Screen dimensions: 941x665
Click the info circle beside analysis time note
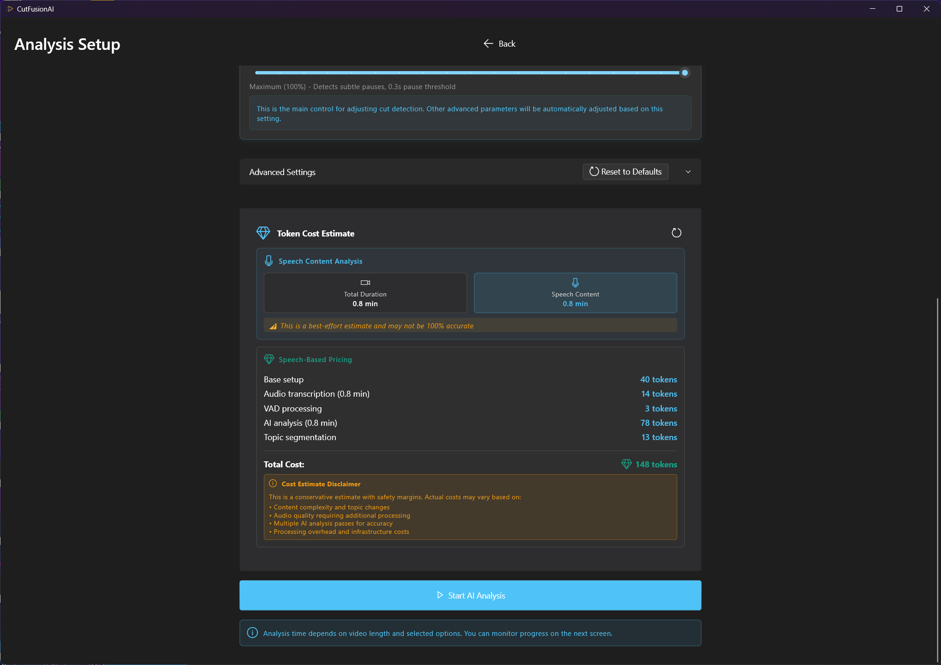click(252, 633)
